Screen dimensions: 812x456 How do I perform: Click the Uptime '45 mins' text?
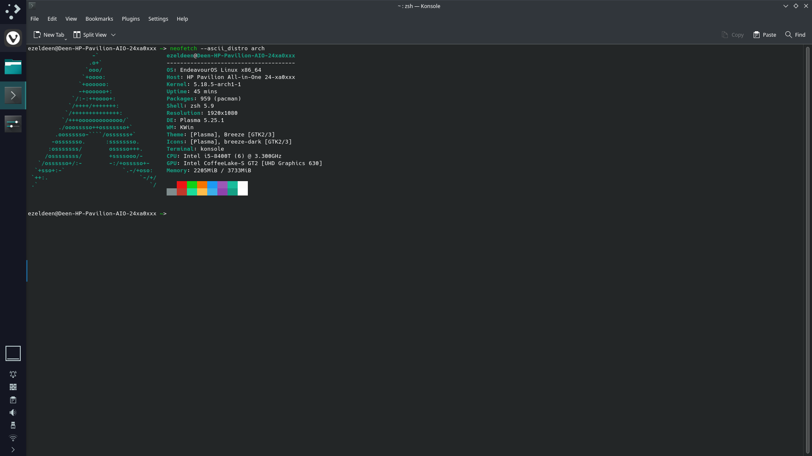tap(206, 91)
